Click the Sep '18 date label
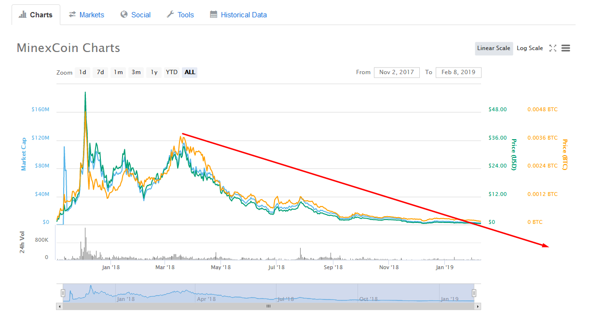Image resolution: width=593 pixels, height=312 pixels. (333, 267)
